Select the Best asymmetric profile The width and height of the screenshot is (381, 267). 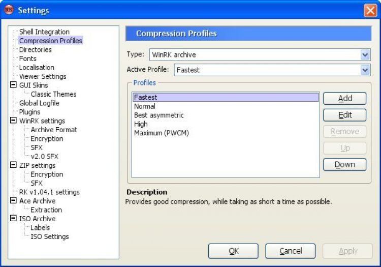click(x=226, y=115)
